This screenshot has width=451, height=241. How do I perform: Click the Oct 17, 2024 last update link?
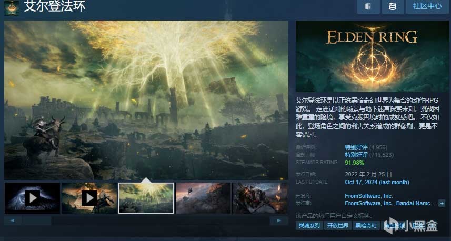point(377,183)
